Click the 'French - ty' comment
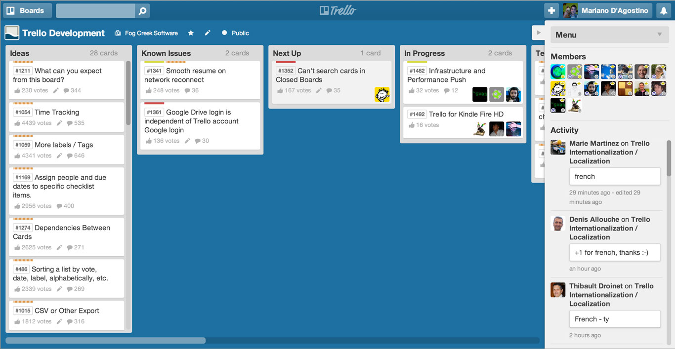Screen dimensions: 675x349 click(615, 319)
